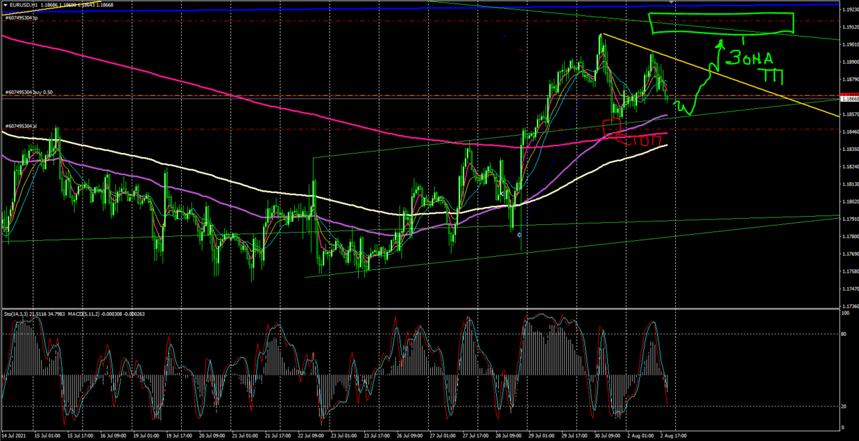The height and width of the screenshot is (441, 859).
Task: Click the 15 Jul 01:00 time axis label
Action: (47, 436)
